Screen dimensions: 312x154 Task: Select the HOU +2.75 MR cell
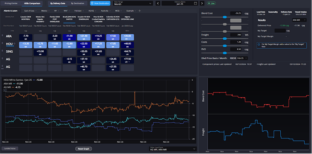[x=40, y=45]
